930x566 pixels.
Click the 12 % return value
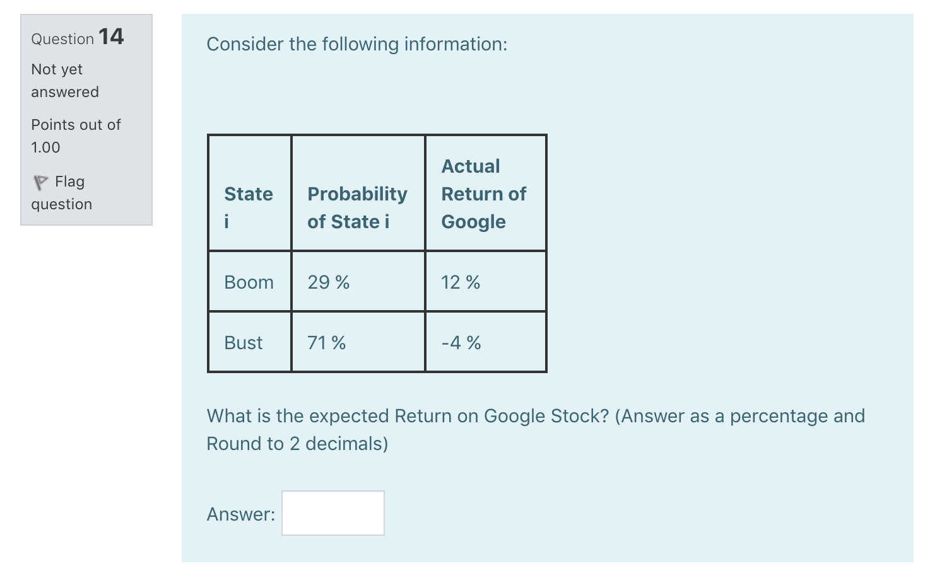coord(460,282)
